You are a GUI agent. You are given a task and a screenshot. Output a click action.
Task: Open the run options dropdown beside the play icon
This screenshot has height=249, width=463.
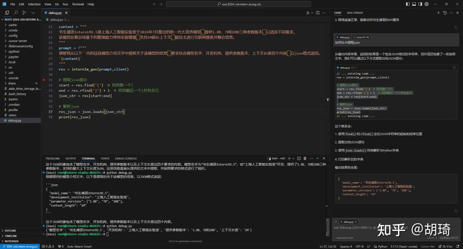pyautogui.click(x=312, y=13)
